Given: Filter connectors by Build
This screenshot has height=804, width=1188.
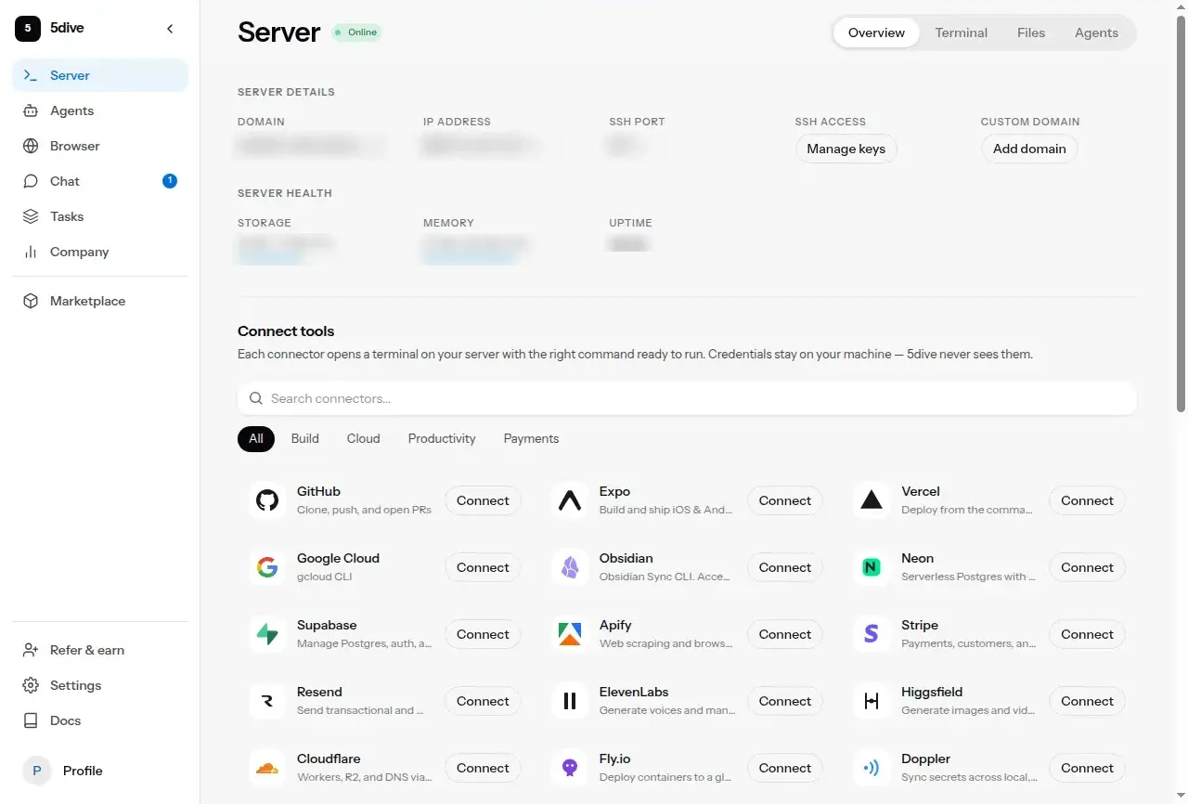Looking at the screenshot, I should 305,438.
